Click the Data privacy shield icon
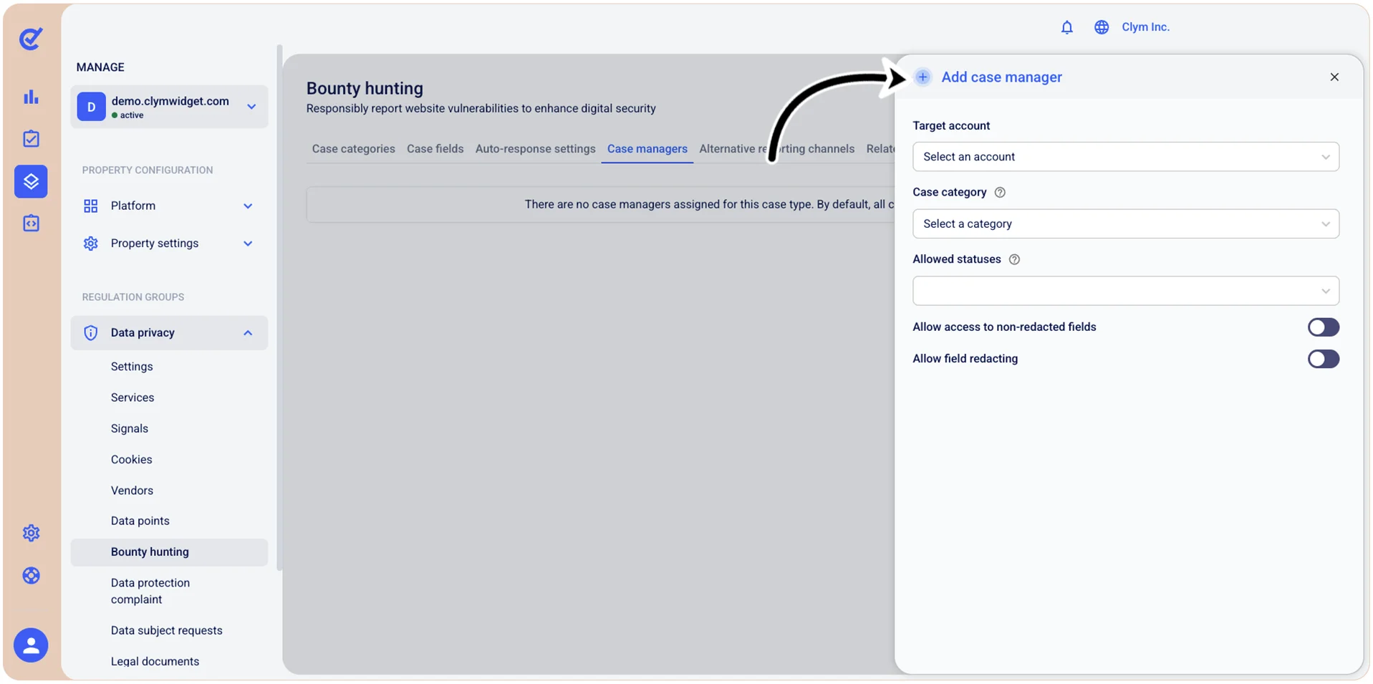 (x=91, y=333)
